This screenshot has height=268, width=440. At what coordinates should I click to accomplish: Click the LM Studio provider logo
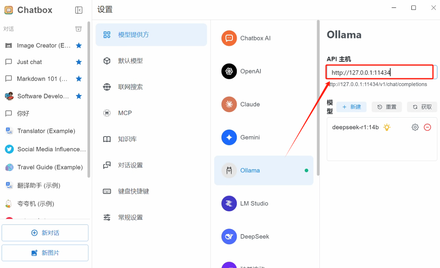[x=229, y=203]
